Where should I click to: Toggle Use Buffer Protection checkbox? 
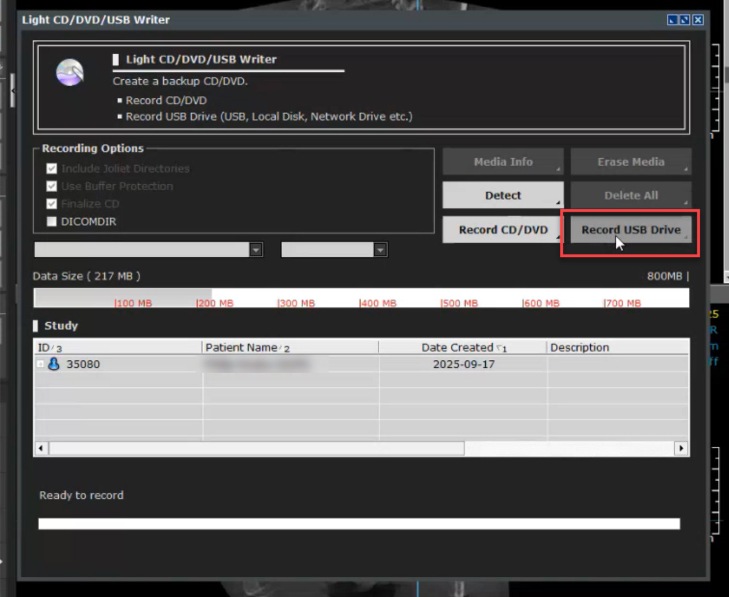click(52, 186)
